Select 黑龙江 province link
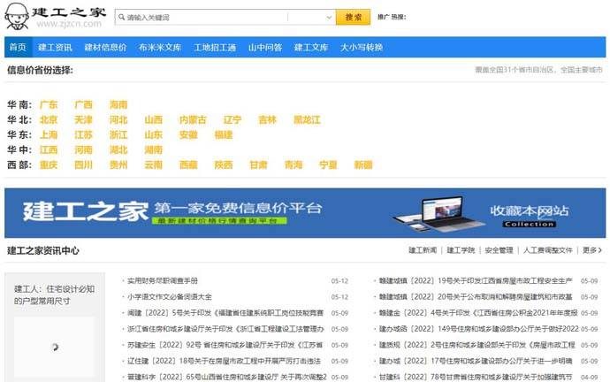610x382 pixels. pos(307,119)
